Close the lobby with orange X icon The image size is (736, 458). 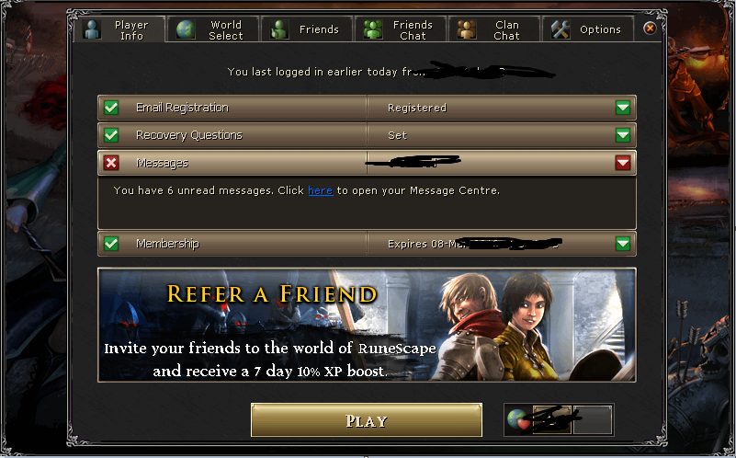[650, 29]
